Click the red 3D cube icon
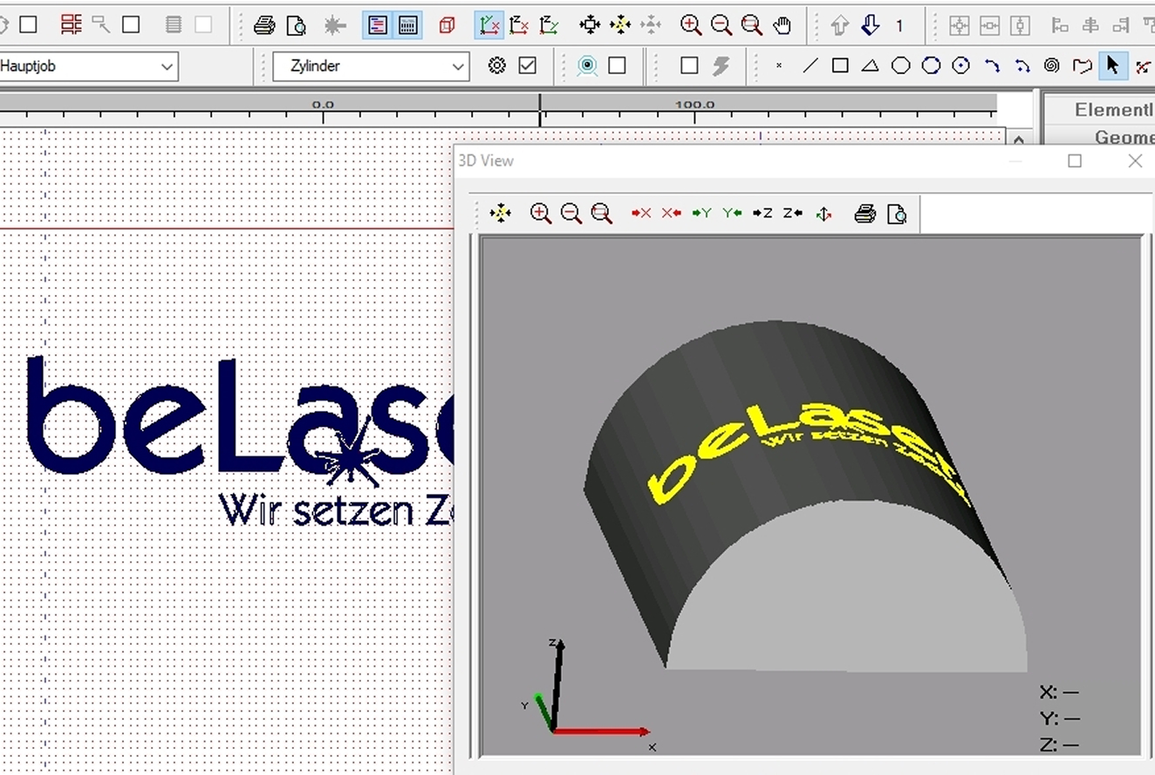Screen dimensions: 1155x775 point(447,25)
